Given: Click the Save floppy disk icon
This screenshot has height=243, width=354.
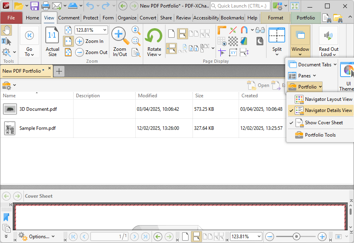Looking at the screenshot, I should 35,6.
